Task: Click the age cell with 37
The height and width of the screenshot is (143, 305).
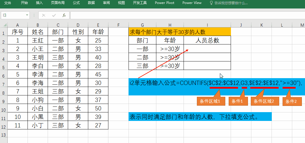Action: (x=98, y=100)
